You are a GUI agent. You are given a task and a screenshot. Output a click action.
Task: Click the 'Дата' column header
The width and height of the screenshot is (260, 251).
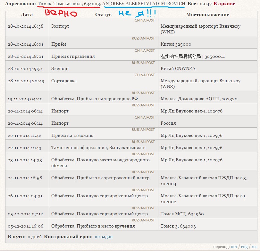(27, 14)
